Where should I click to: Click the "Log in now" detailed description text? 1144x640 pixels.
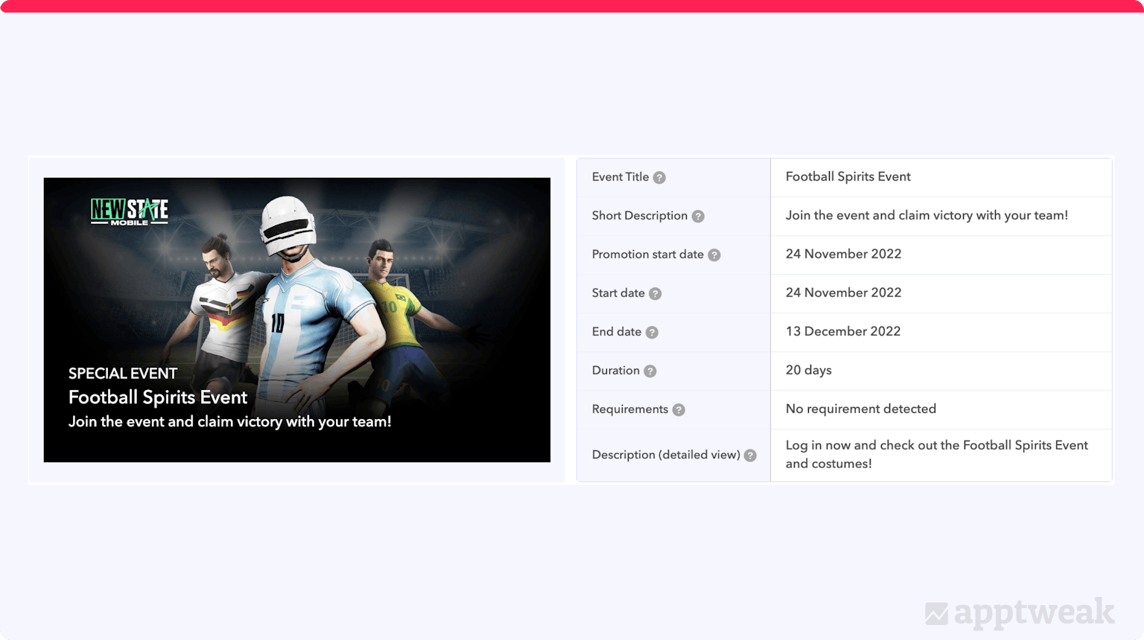(x=936, y=455)
